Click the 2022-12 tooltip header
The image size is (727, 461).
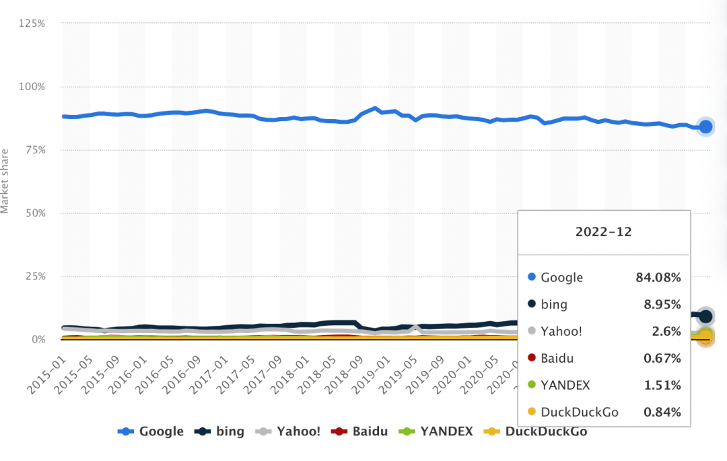pos(603,232)
